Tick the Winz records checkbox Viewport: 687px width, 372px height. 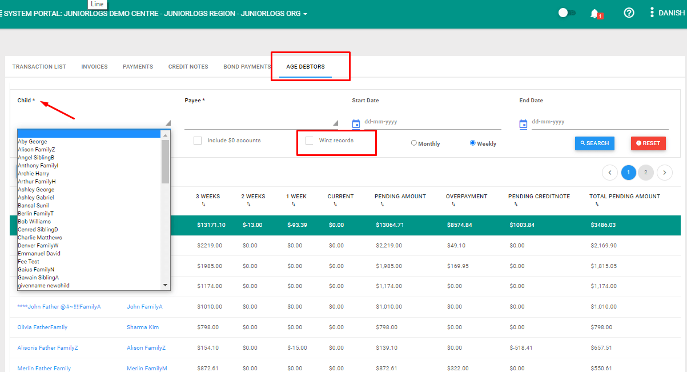310,141
